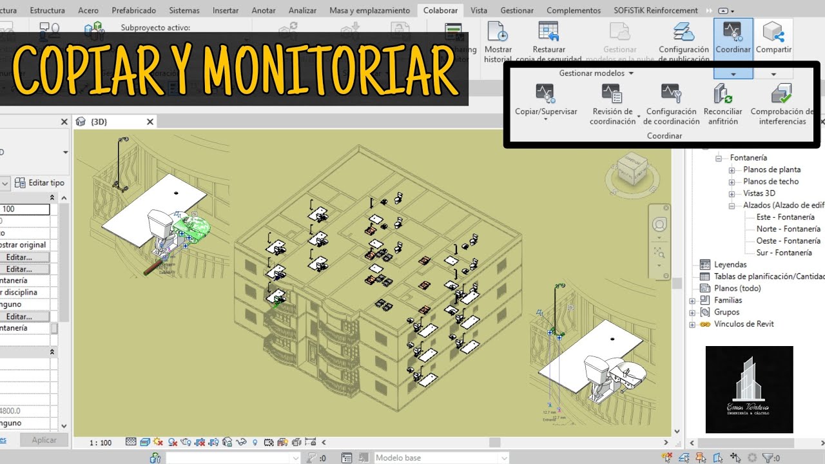The image size is (825, 464).
Task: Switch to the Estructura ribbon tab
Action: pos(48,10)
